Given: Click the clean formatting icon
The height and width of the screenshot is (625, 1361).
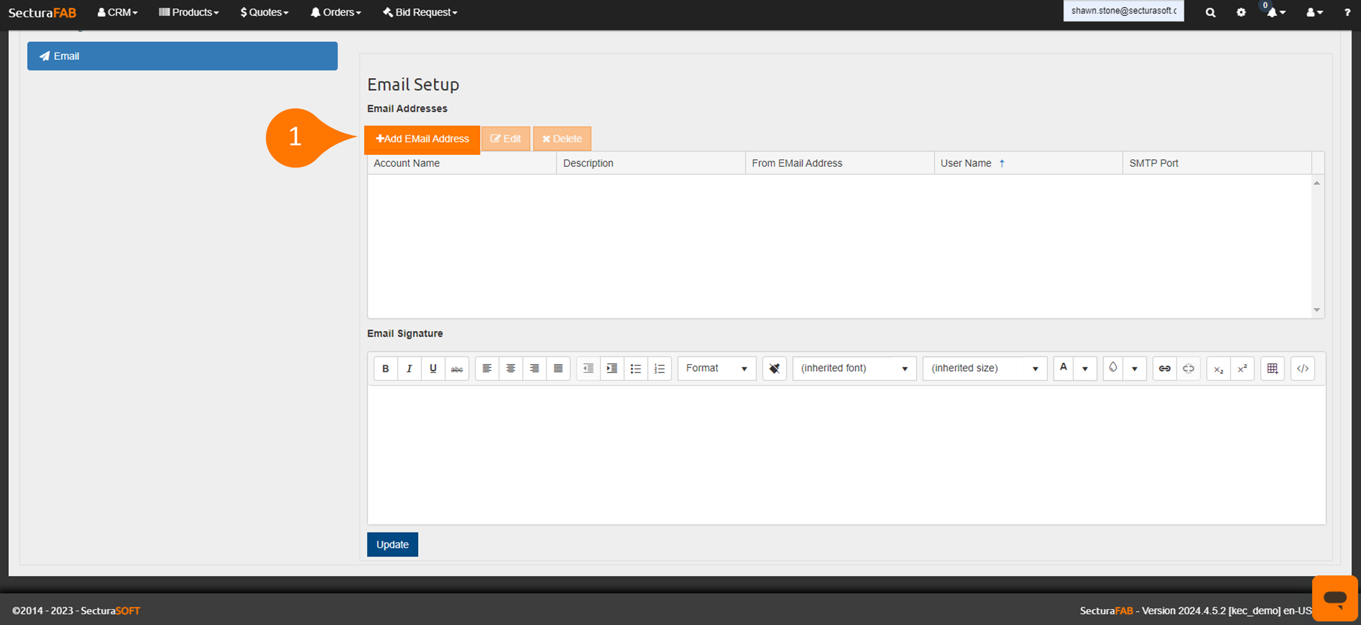Looking at the screenshot, I should coord(774,369).
